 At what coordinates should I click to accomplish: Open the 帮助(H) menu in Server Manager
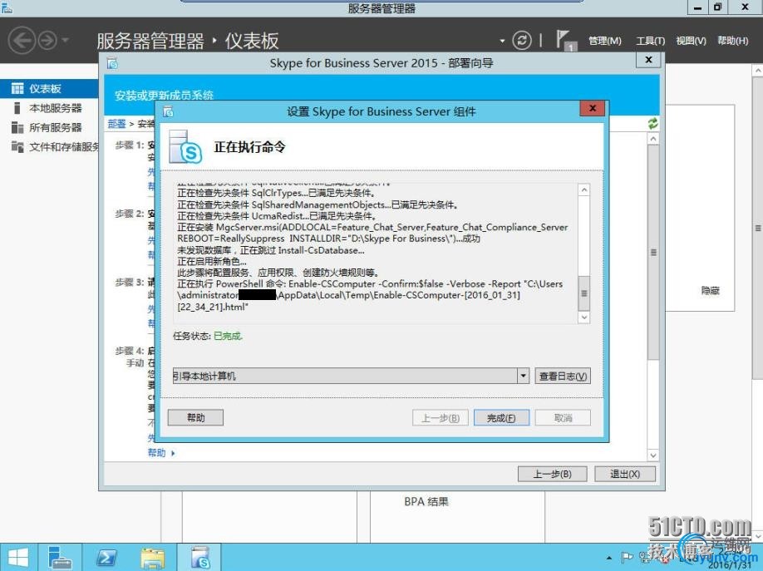[733, 41]
